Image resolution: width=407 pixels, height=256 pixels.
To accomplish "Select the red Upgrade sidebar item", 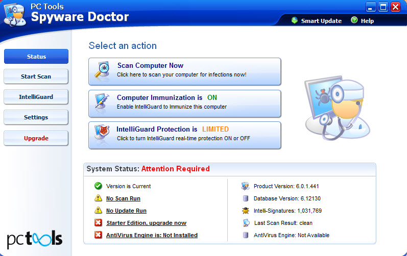I will tap(36, 138).
